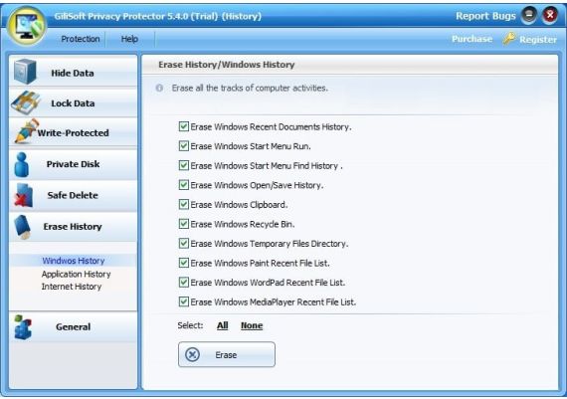Click the All selection link
Image resolution: width=567 pixels, height=399 pixels.
click(223, 325)
